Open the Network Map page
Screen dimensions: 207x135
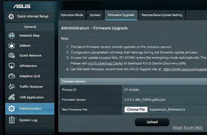pos(30,36)
